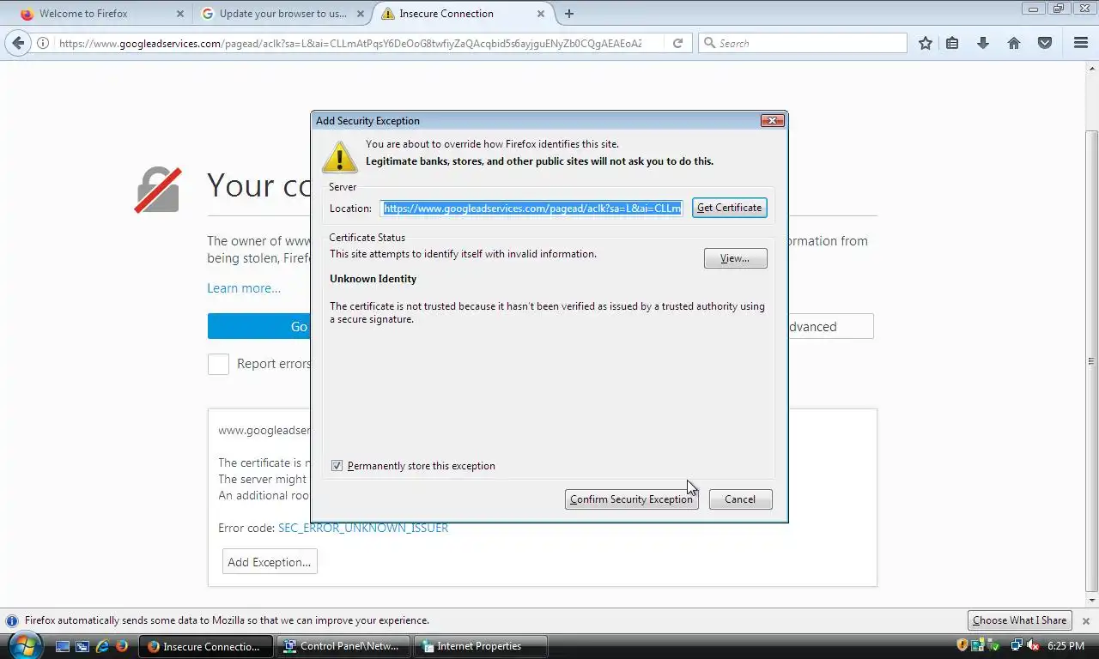Open the Learn more... link
This screenshot has width=1099, height=659.
[244, 288]
